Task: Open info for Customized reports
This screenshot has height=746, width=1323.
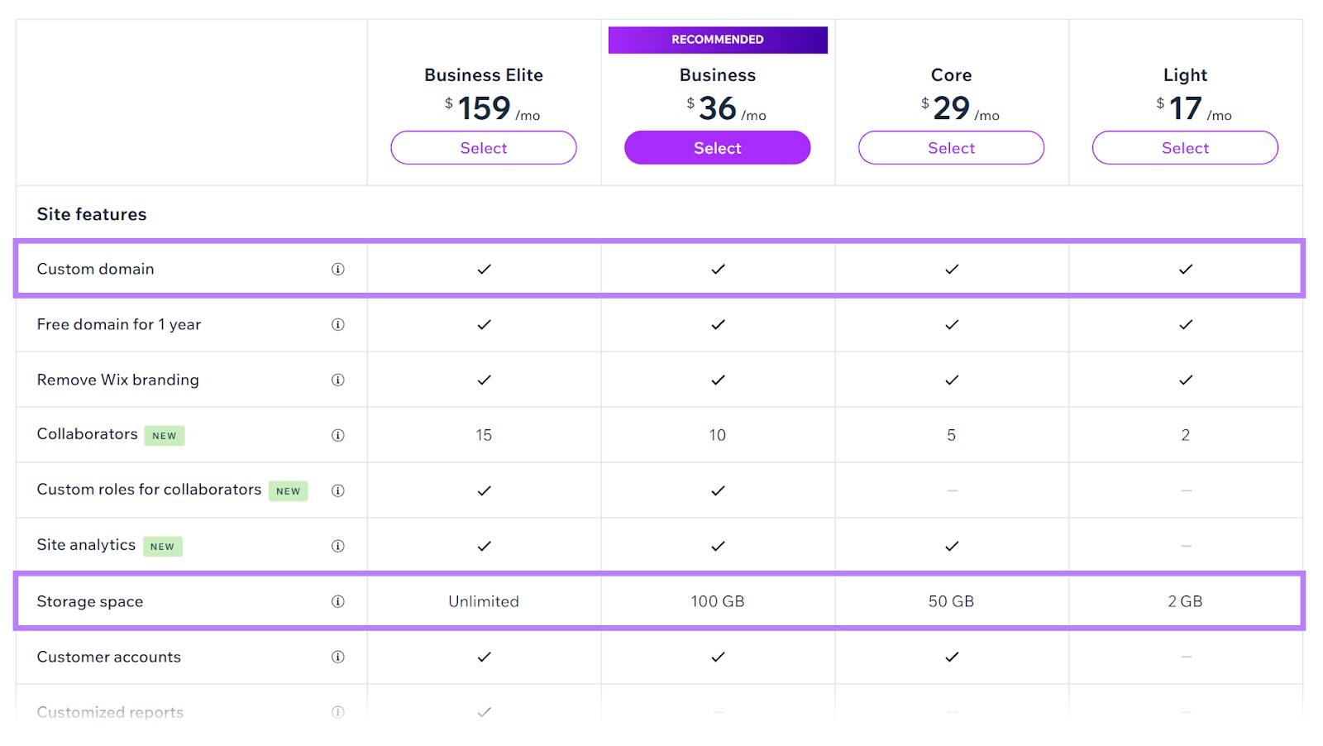Action: [x=337, y=710]
